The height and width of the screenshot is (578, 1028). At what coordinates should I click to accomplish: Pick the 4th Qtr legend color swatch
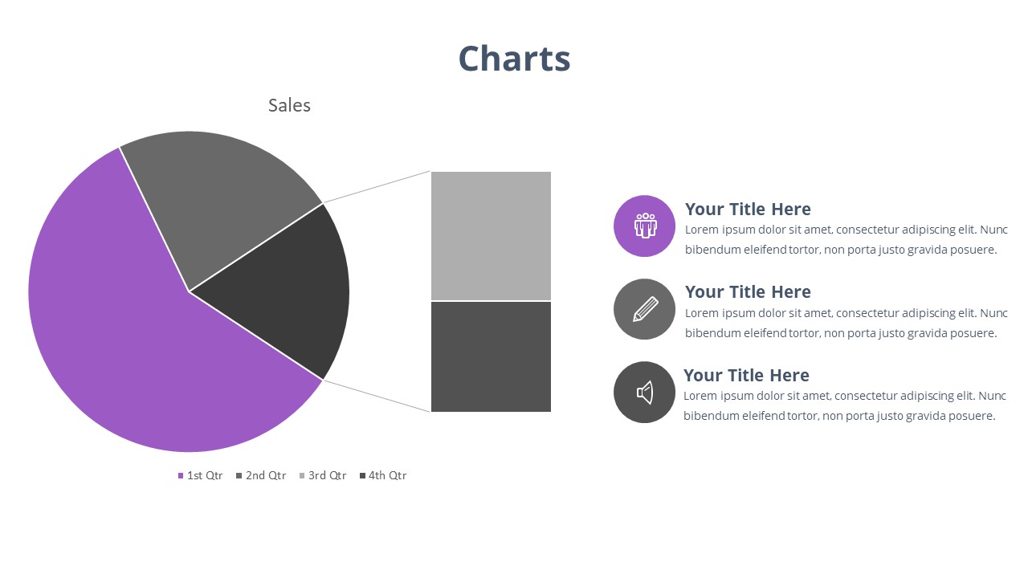[x=363, y=476]
